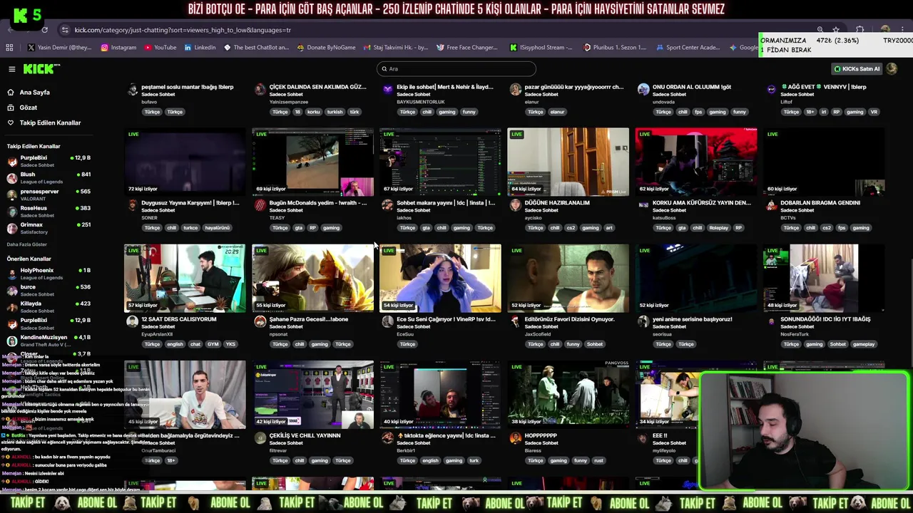This screenshot has width=913, height=513.
Task: Click the site info icon in address bar
Action: click(x=65, y=30)
